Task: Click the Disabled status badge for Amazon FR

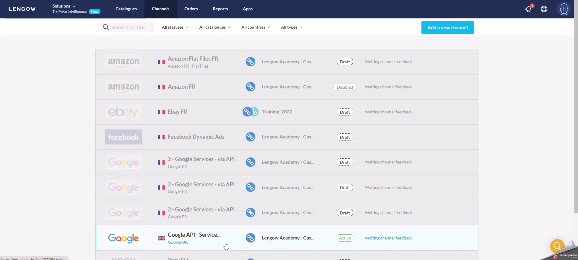Action: pyautogui.click(x=345, y=87)
